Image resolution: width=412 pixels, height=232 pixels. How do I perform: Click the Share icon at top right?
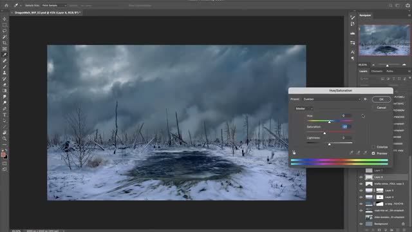pyautogui.click(x=407, y=5)
